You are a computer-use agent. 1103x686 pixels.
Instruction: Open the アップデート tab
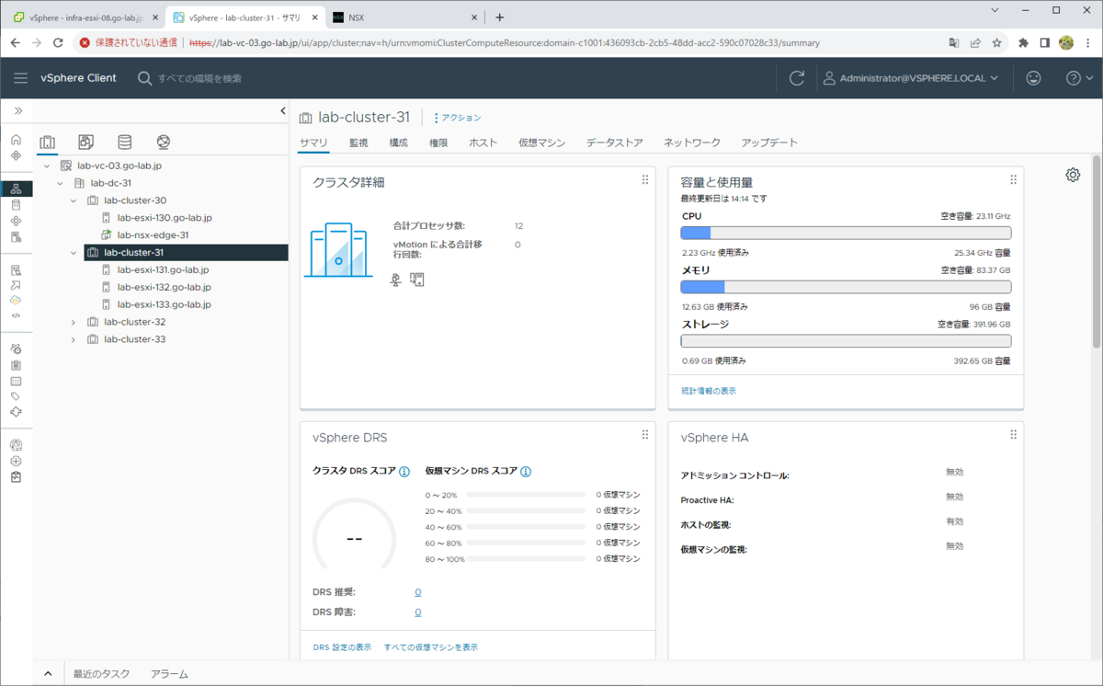(x=769, y=143)
